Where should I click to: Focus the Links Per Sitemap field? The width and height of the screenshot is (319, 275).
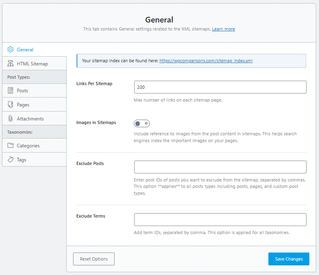(x=220, y=87)
